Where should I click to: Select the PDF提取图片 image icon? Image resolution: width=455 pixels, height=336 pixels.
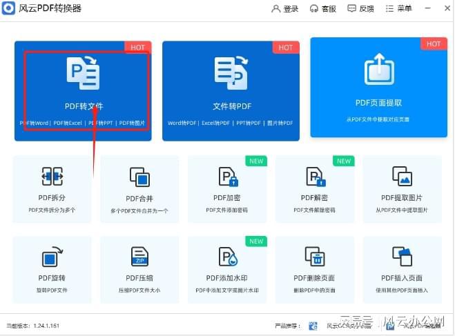[403, 176]
